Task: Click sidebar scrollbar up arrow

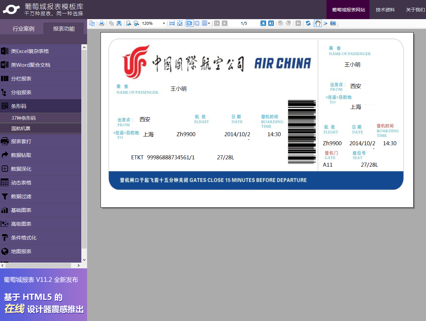Action: pos(84,47)
